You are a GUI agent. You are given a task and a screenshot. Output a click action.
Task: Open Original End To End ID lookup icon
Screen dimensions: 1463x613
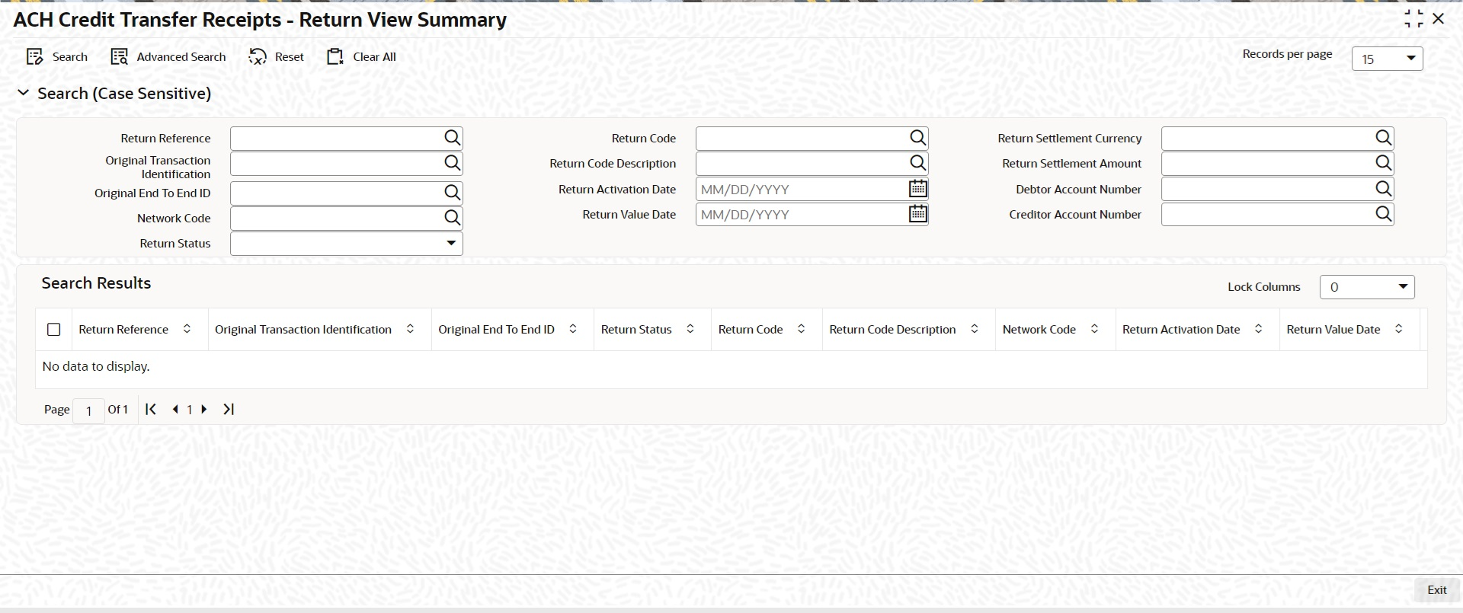point(453,193)
